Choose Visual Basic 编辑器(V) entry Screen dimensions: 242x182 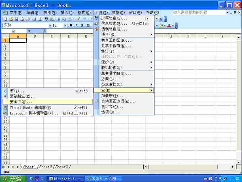tap(47, 108)
